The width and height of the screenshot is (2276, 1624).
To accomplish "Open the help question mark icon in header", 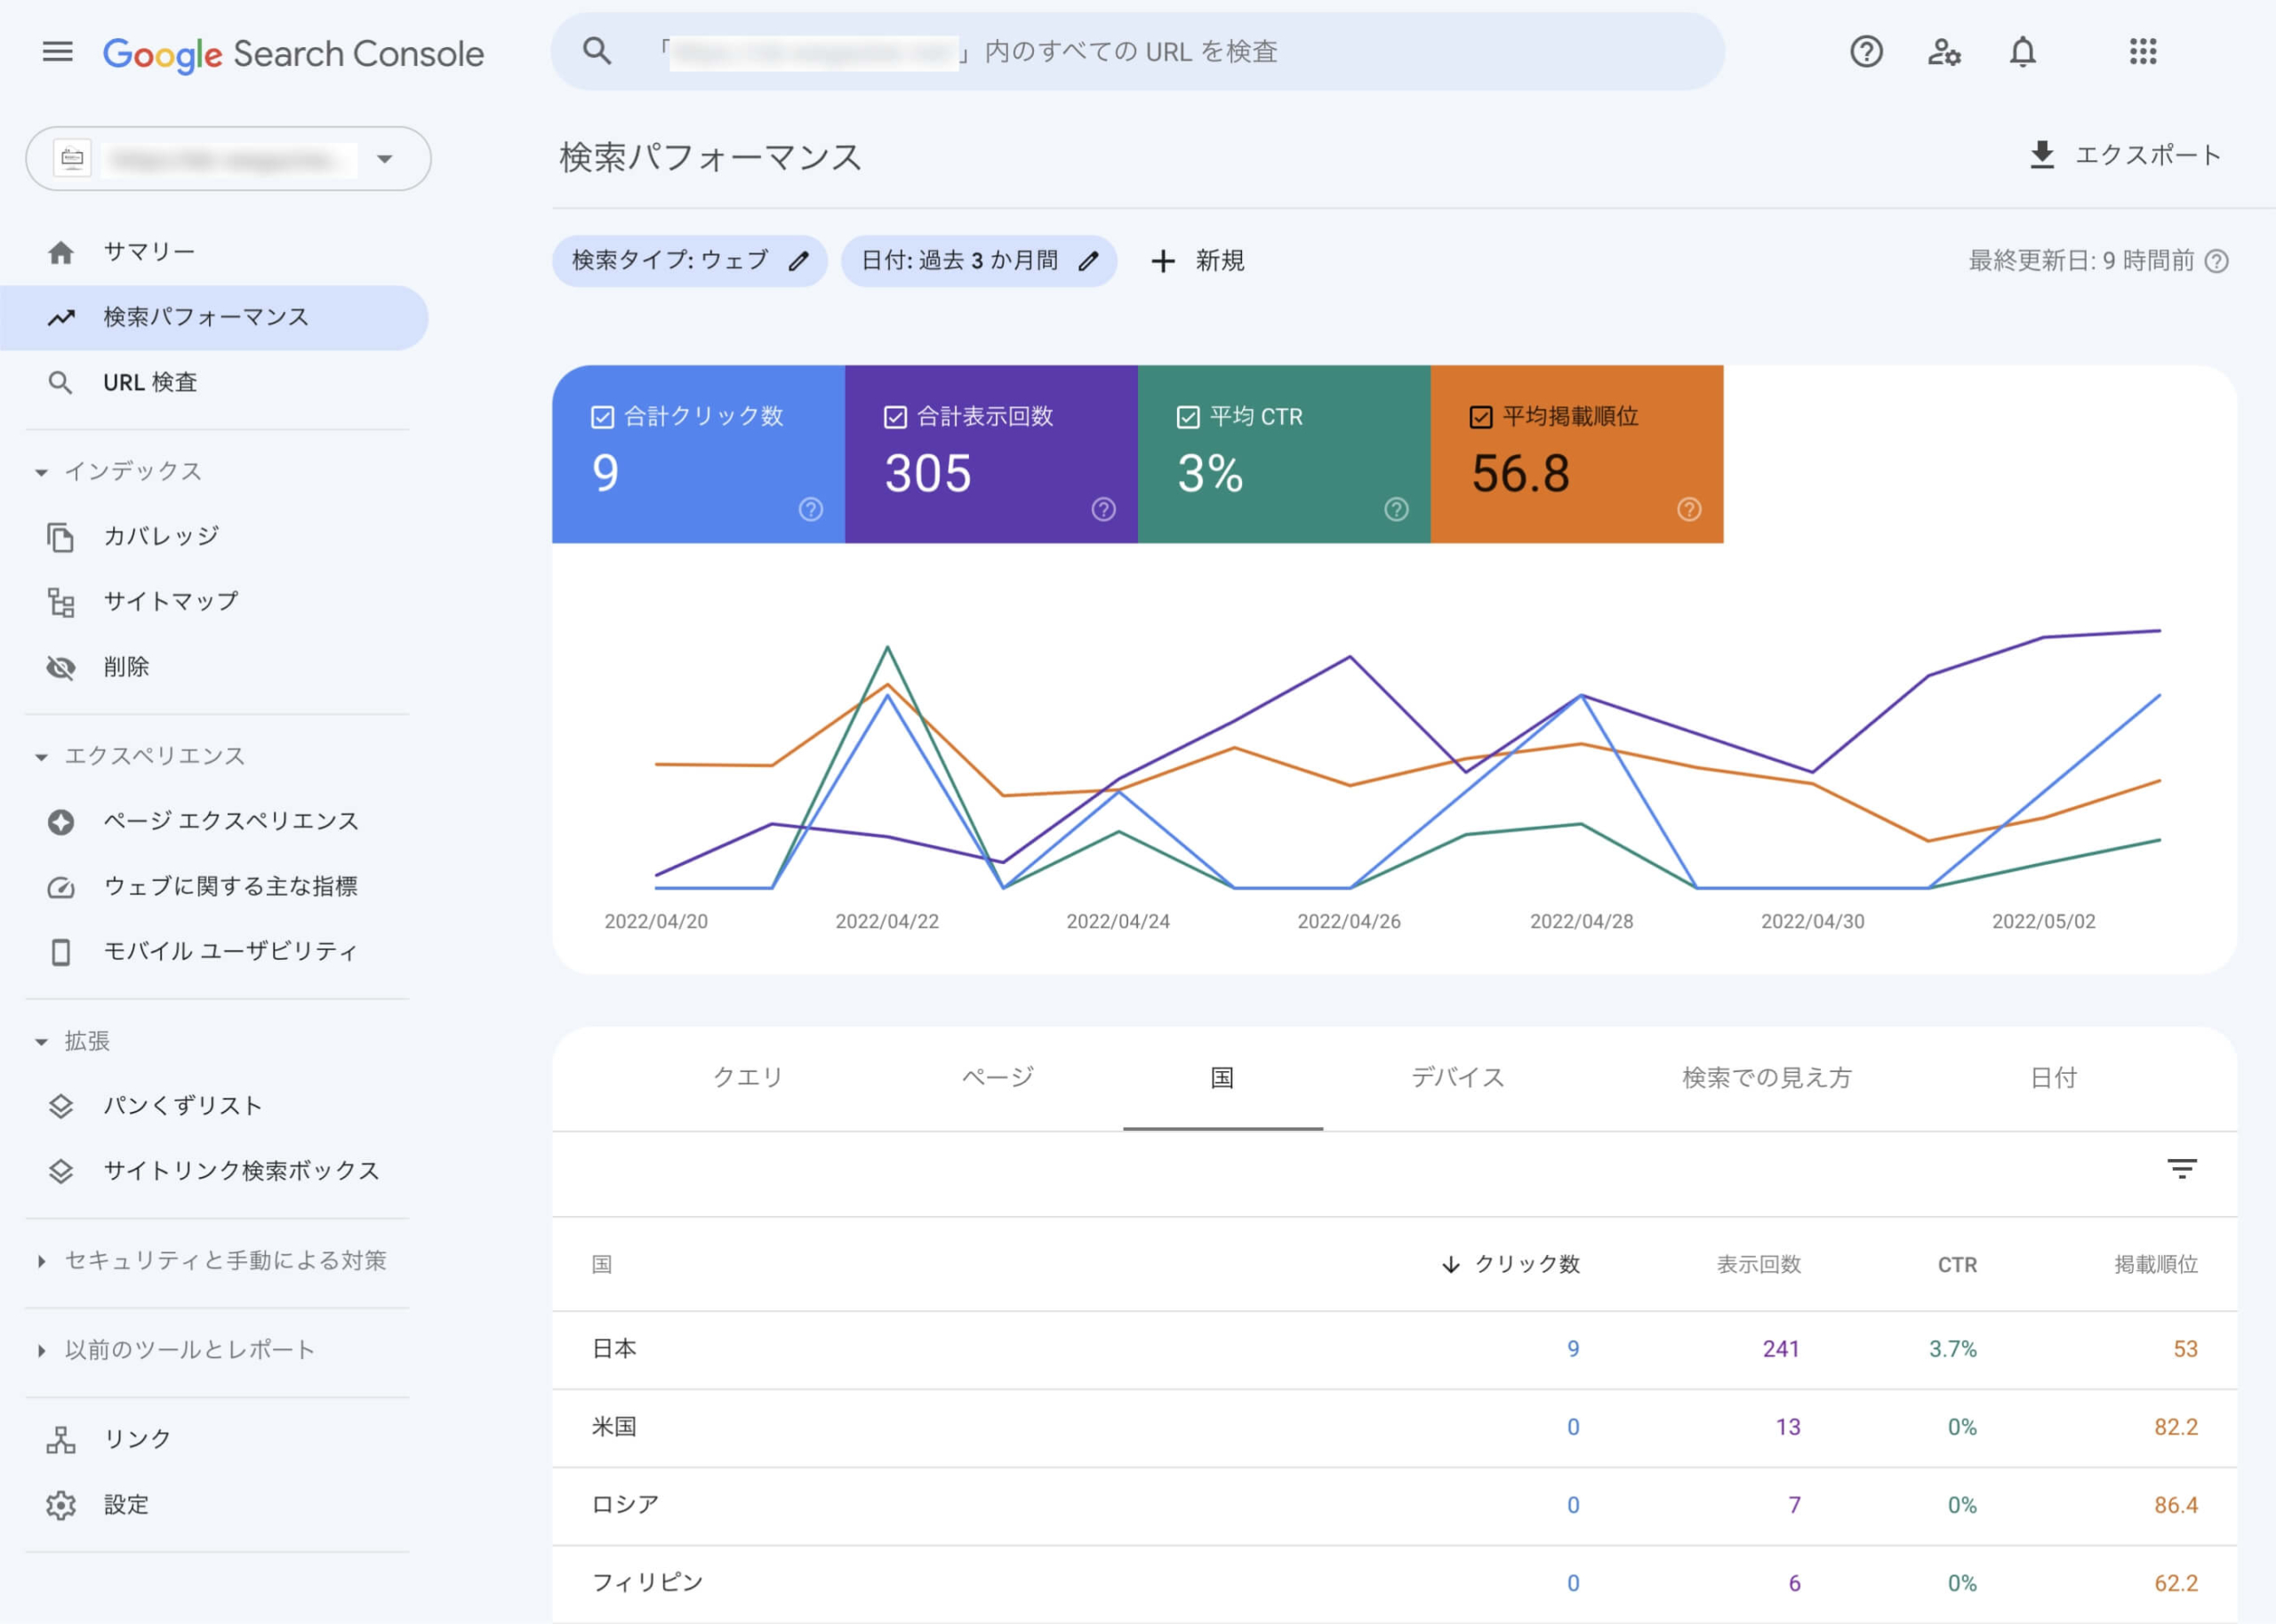I will (x=1866, y=51).
